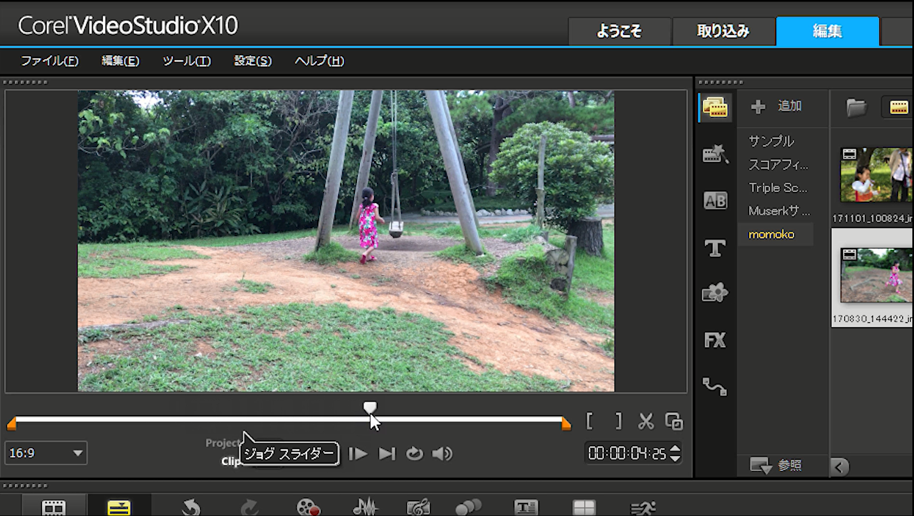Open the Title (T) library panel
Viewport: 914px width, 516px height.
point(715,248)
